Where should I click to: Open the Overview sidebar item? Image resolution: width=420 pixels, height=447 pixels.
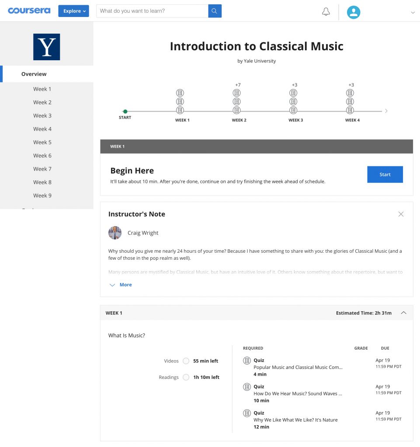tap(34, 74)
